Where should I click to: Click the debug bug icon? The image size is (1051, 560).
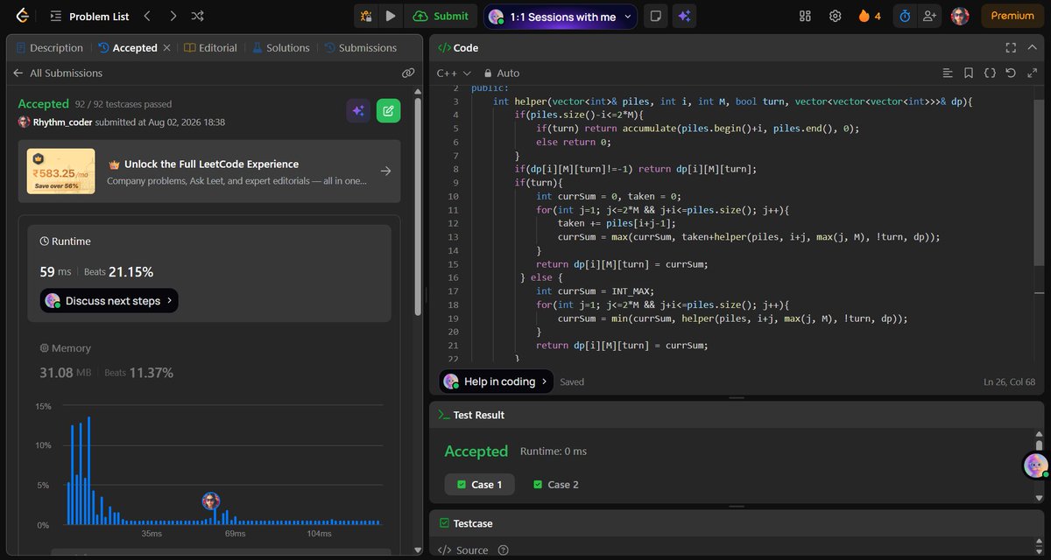(366, 16)
